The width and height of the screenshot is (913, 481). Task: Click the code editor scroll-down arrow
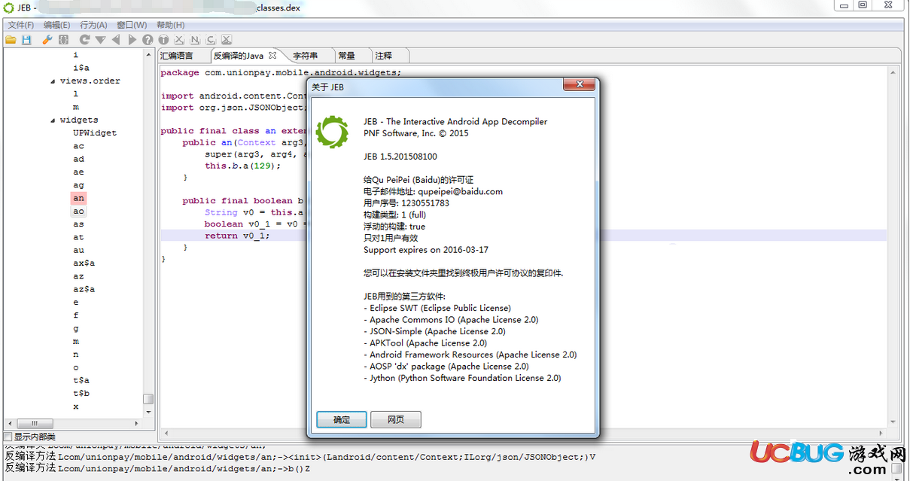[894, 422]
